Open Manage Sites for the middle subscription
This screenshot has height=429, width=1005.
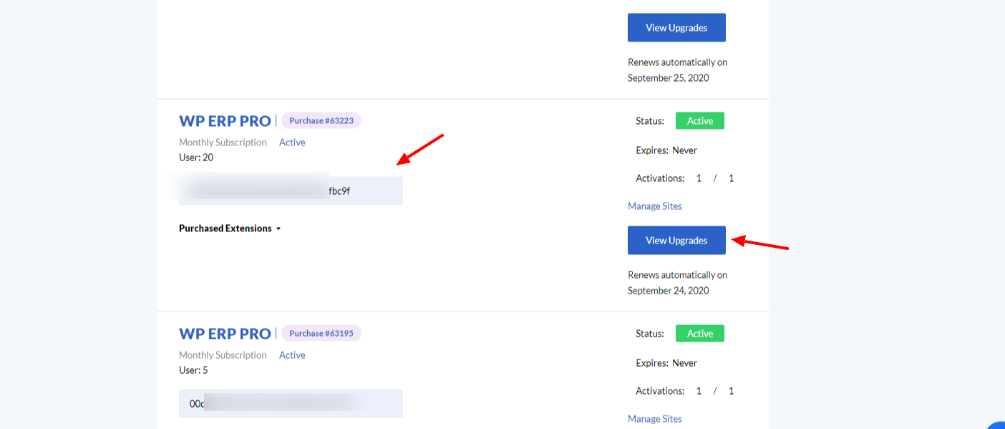654,206
